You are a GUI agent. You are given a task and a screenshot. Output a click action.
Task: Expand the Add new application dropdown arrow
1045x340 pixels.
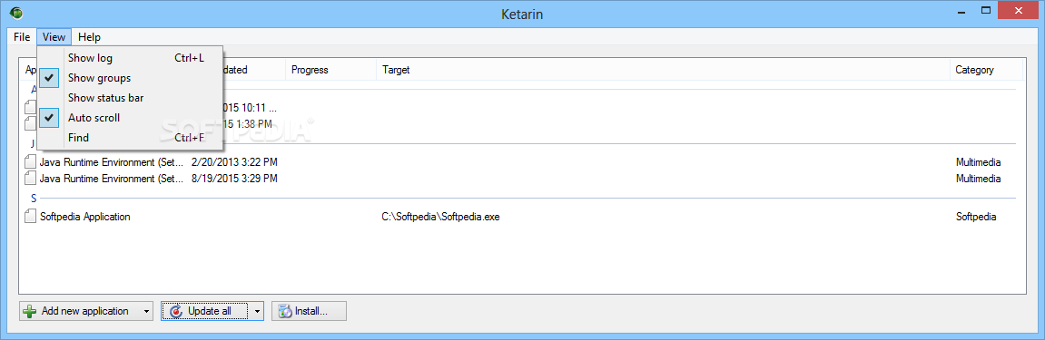click(x=146, y=311)
